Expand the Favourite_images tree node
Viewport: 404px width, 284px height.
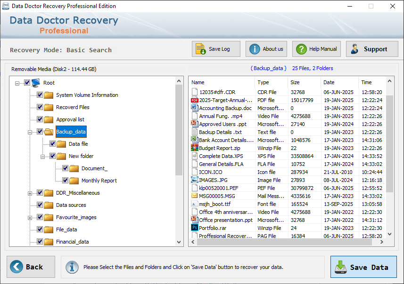[30, 218]
